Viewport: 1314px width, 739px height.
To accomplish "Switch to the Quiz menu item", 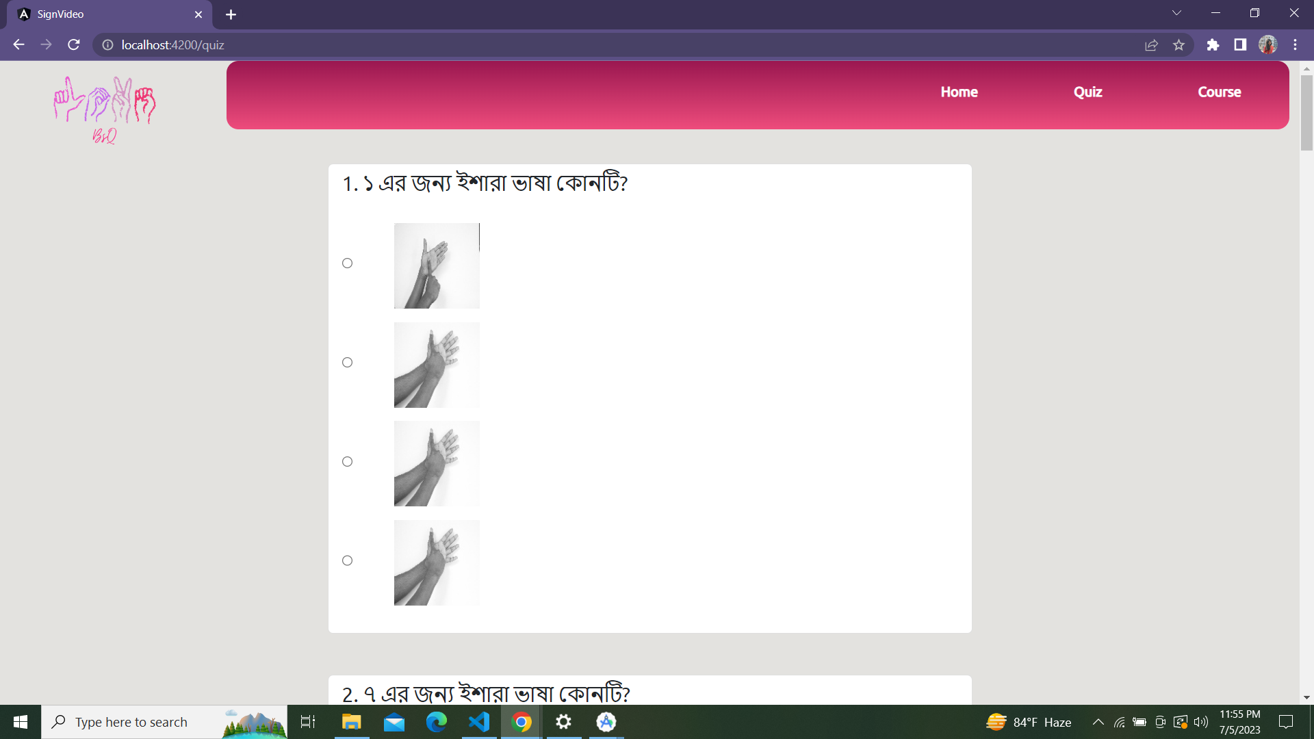I will 1087,92.
